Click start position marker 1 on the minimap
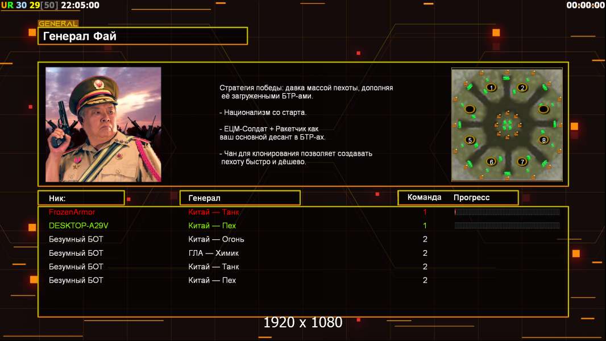 coord(491,88)
